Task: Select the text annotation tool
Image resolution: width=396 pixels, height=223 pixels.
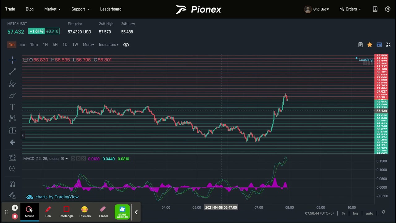Action: click(x=12, y=107)
